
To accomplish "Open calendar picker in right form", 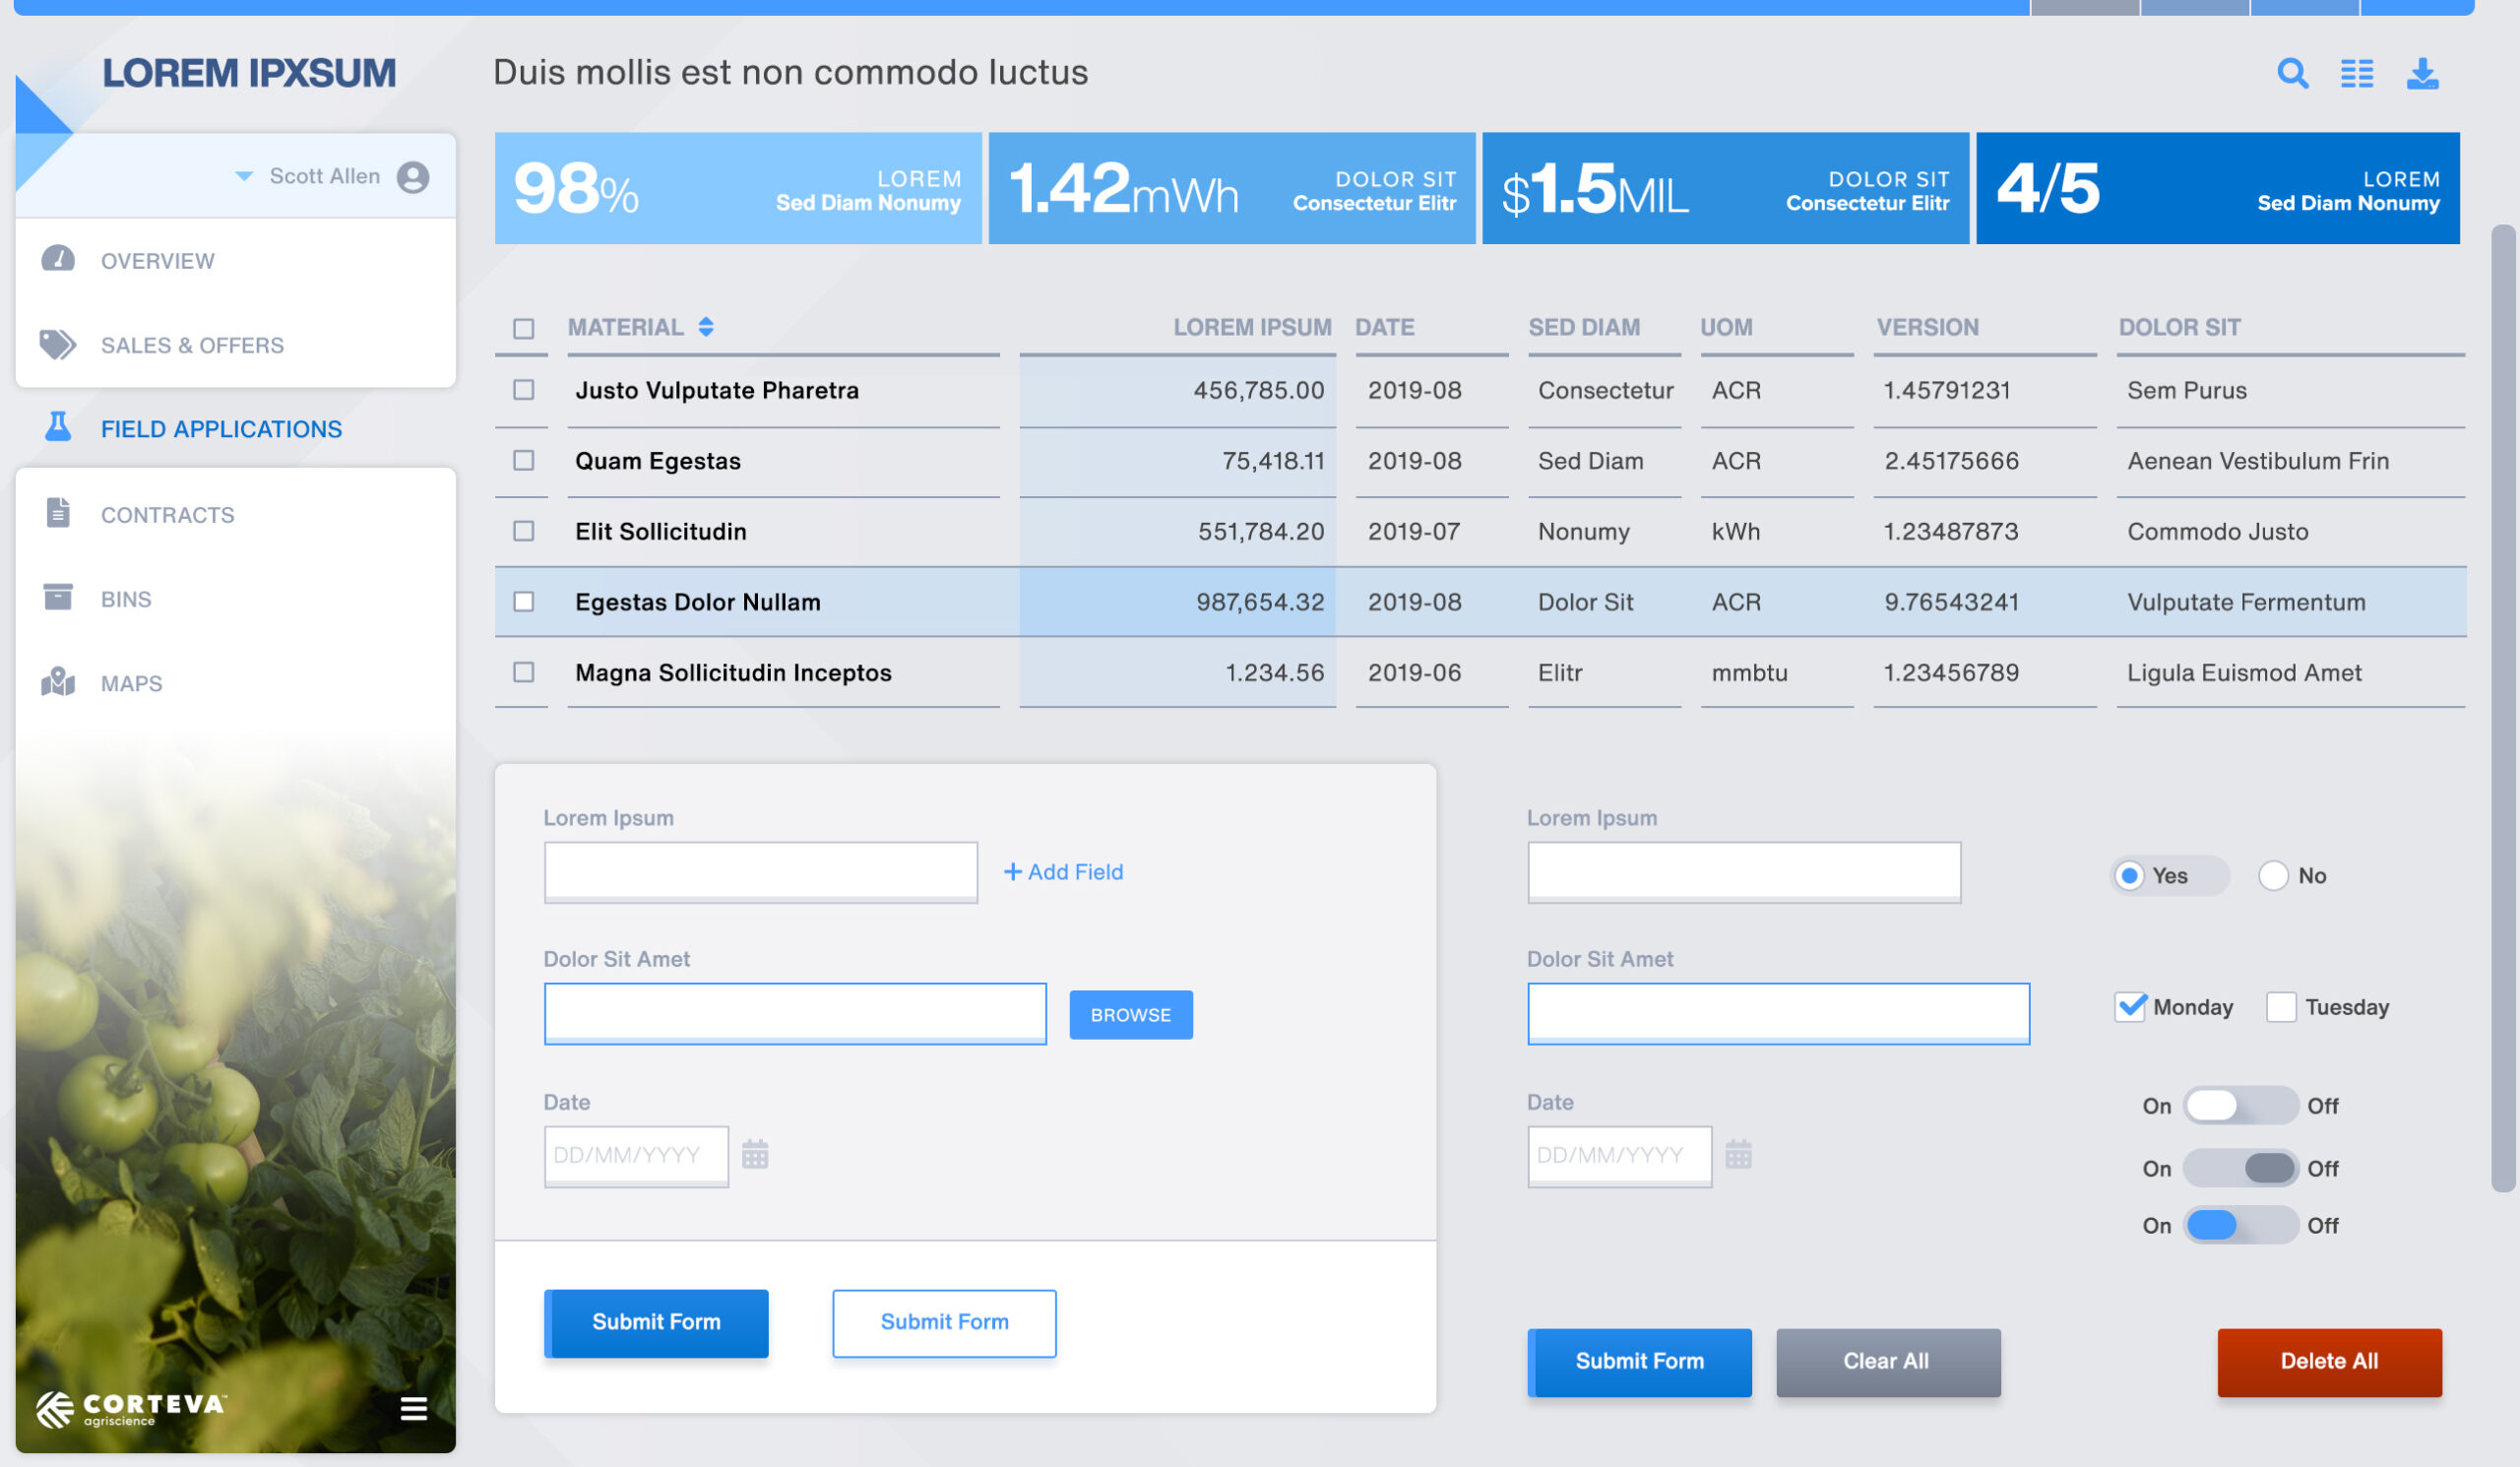I will (1739, 1154).
